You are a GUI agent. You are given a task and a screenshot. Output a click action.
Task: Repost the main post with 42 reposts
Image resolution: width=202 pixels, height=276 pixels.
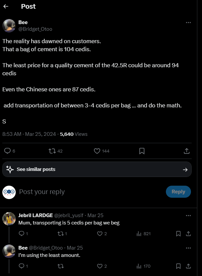(52, 151)
